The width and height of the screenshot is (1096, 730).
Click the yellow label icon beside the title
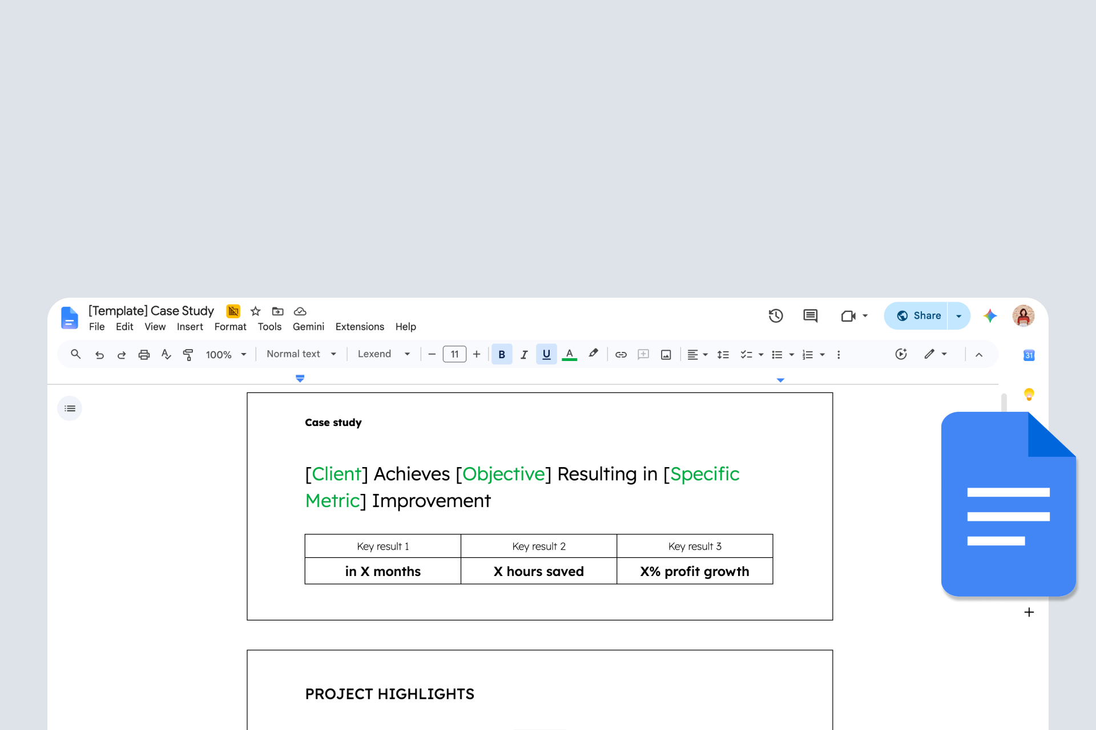click(x=233, y=311)
